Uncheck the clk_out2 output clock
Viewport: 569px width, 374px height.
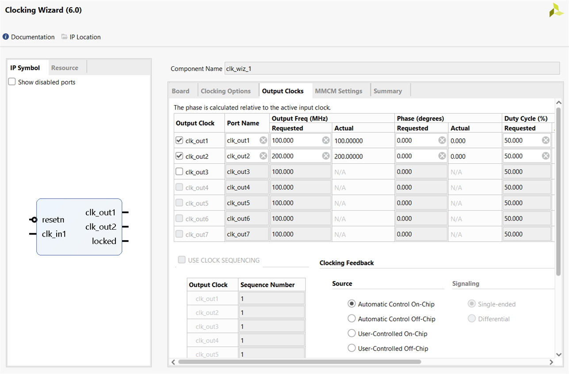(x=179, y=156)
